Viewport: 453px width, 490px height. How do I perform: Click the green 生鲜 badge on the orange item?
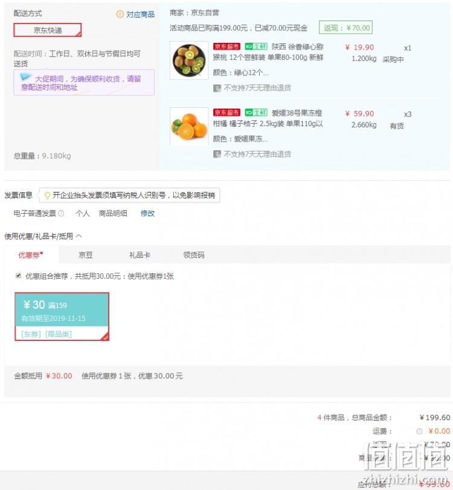click(x=256, y=112)
